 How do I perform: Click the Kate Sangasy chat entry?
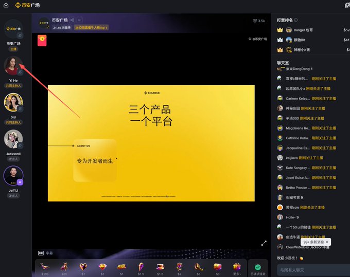pyautogui.click(x=306, y=168)
